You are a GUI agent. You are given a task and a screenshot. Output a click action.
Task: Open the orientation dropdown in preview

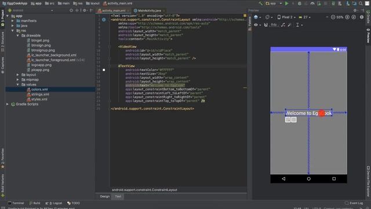click(269, 17)
